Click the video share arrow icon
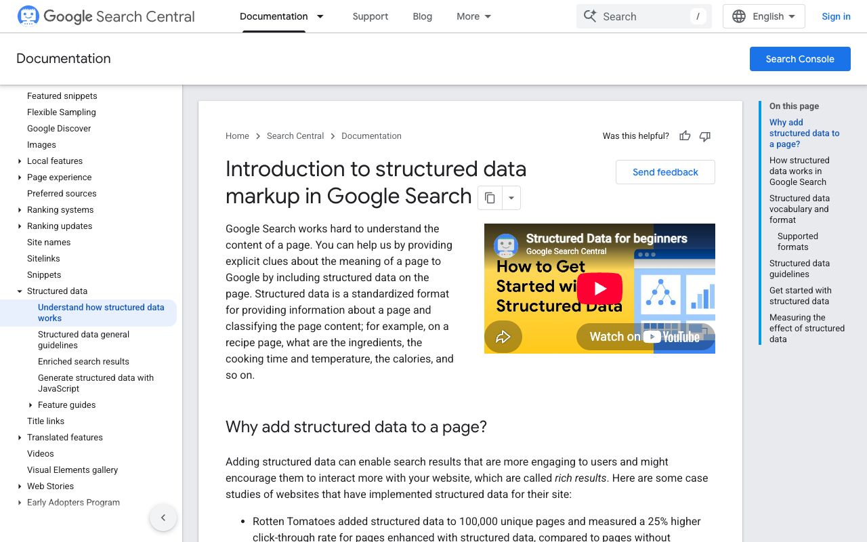The height and width of the screenshot is (542, 867). point(503,337)
